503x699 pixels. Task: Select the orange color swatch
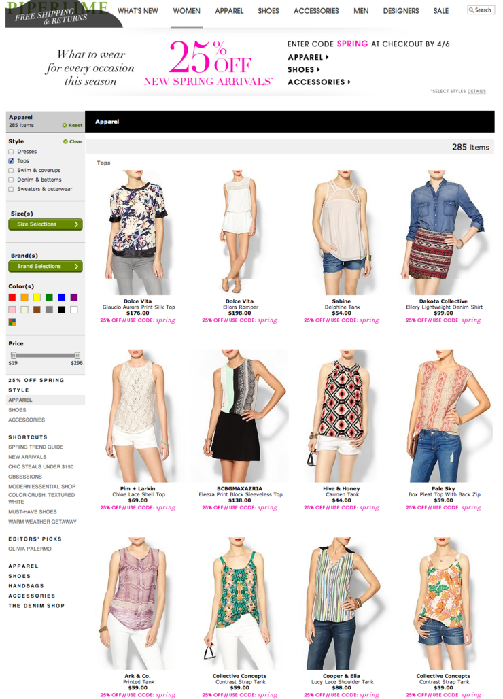pos(24,297)
